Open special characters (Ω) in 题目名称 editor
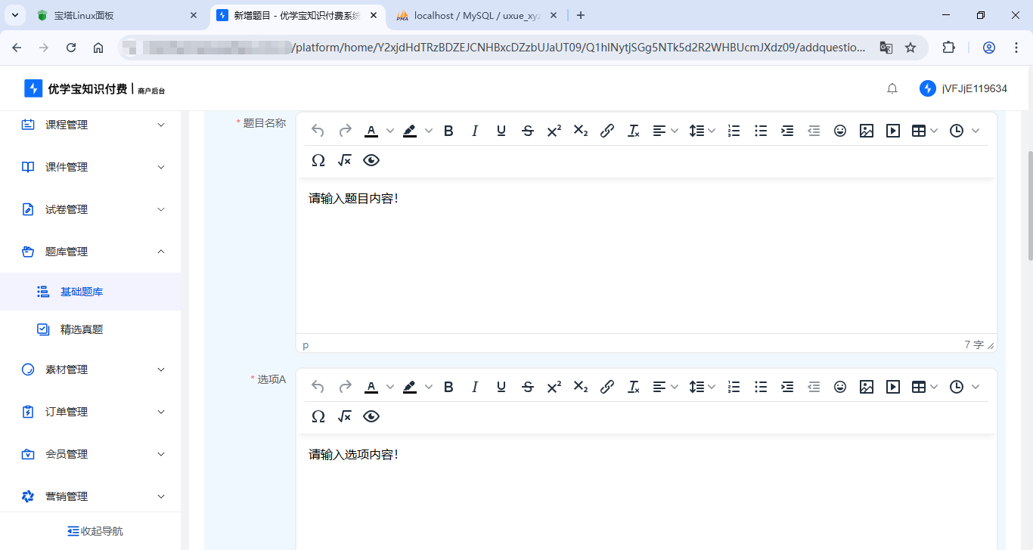 318,160
